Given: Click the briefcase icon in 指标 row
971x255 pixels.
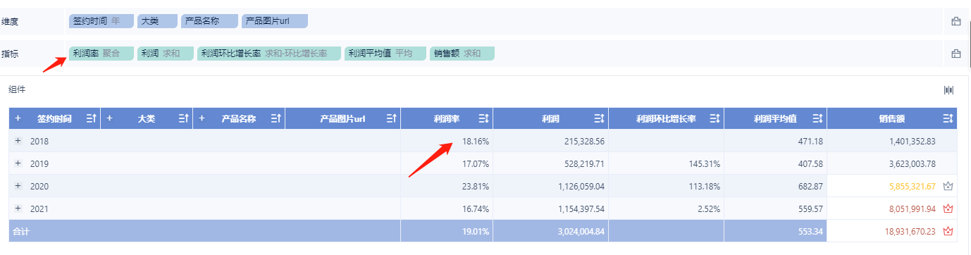Looking at the screenshot, I should (x=956, y=54).
